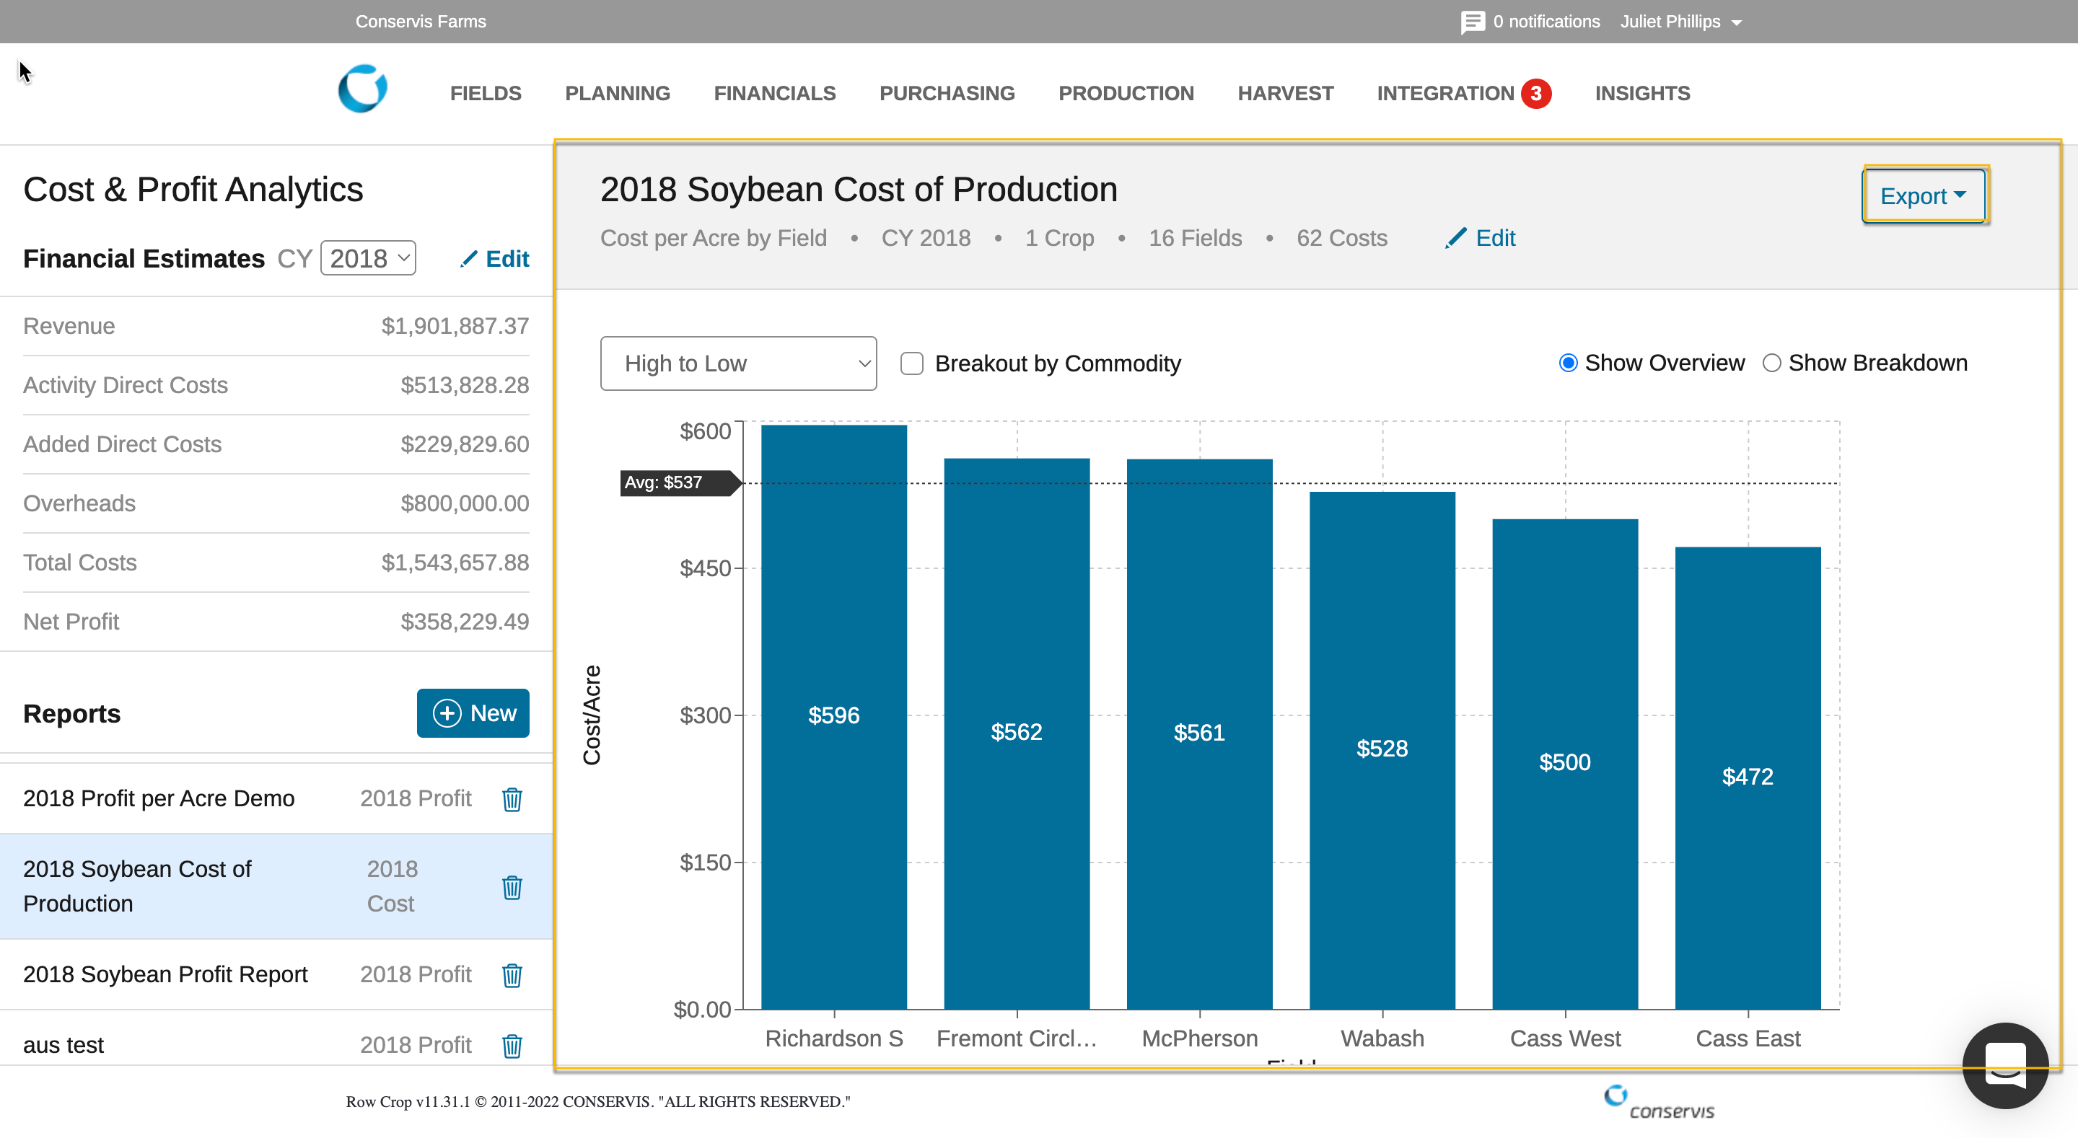Open the High to Low sort dropdown
2078x1138 pixels.
click(x=738, y=363)
